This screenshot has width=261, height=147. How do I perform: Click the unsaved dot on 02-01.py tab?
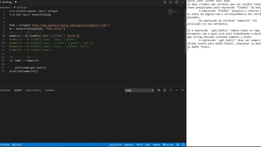[16, 2]
